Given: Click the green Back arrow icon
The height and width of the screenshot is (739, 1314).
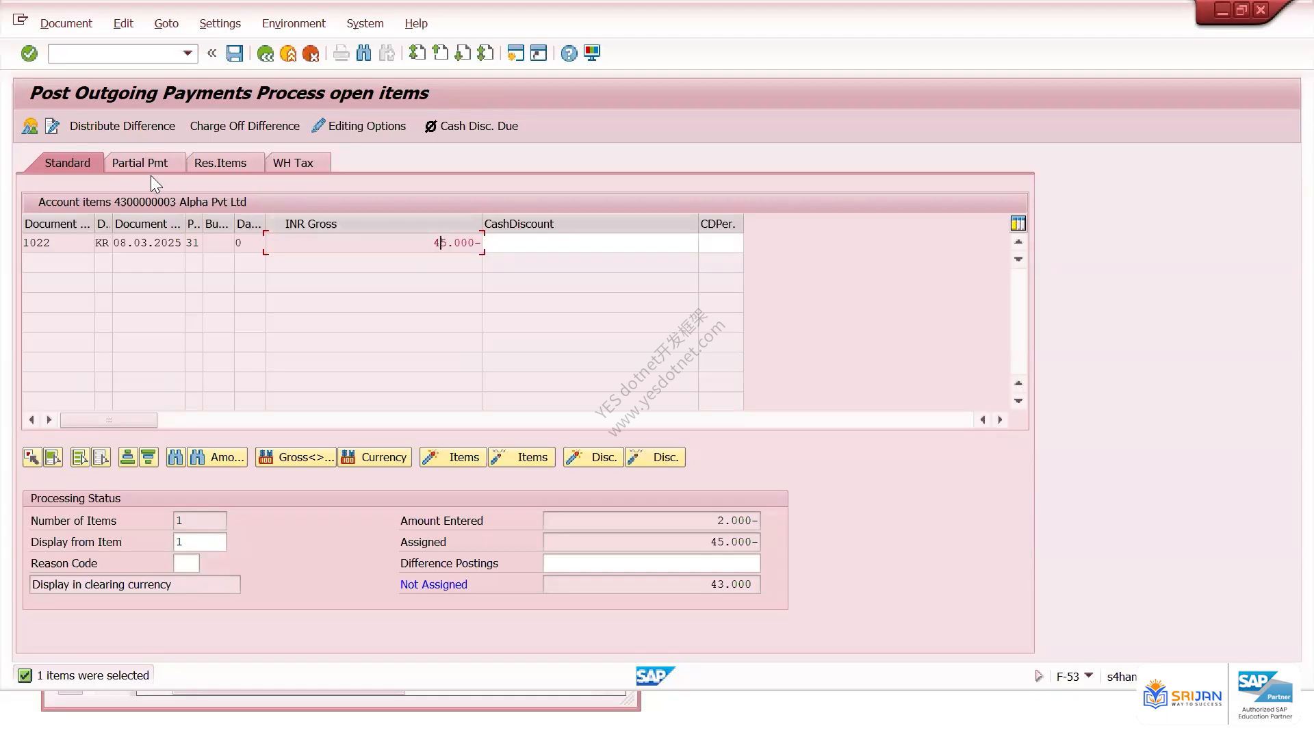Looking at the screenshot, I should pyautogui.click(x=266, y=53).
